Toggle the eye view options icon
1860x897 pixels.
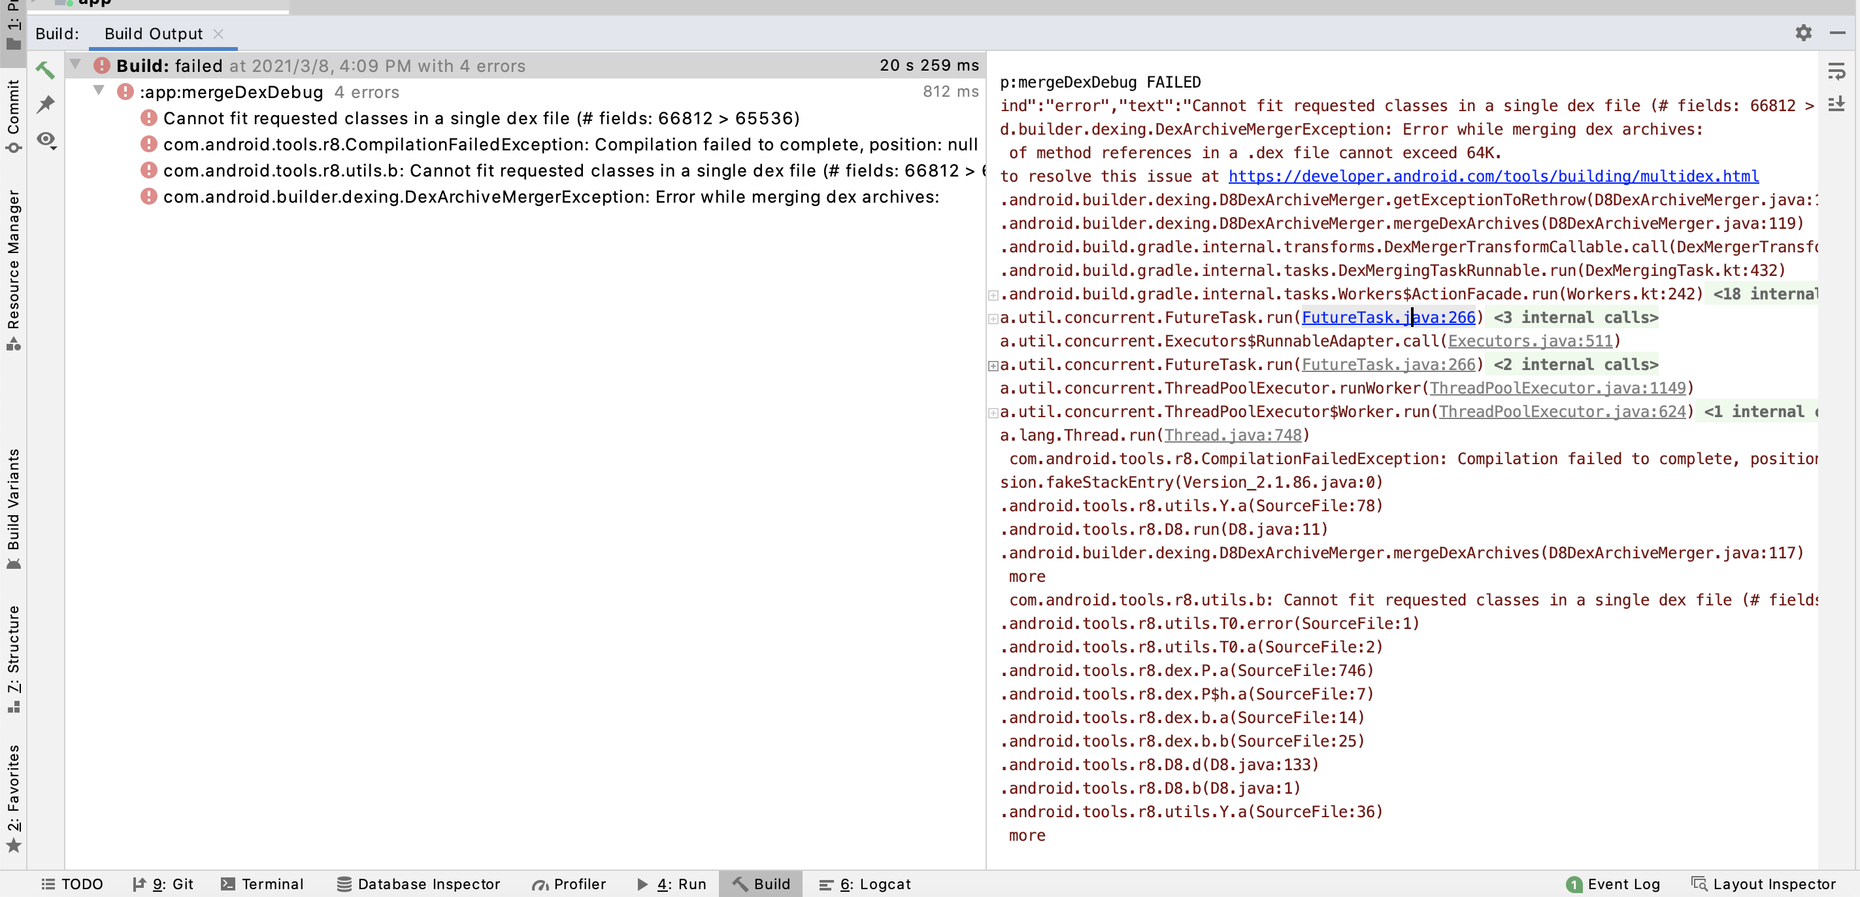click(46, 139)
